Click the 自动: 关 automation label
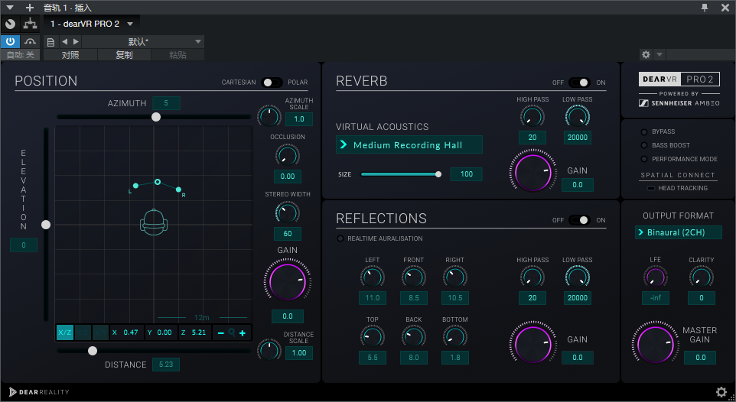 click(x=20, y=55)
